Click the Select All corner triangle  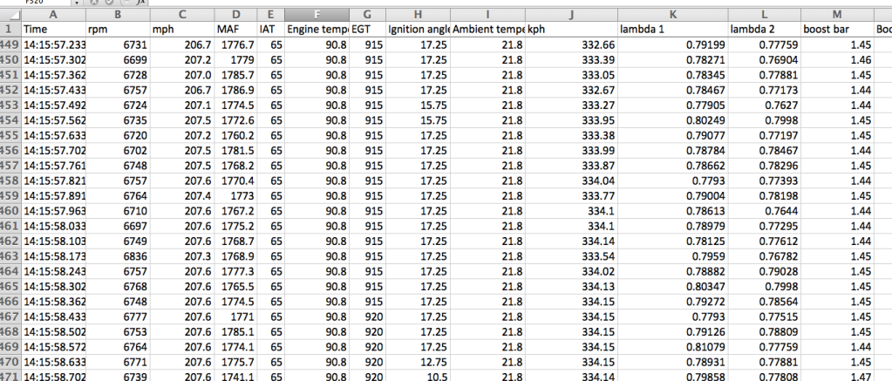click(10, 15)
